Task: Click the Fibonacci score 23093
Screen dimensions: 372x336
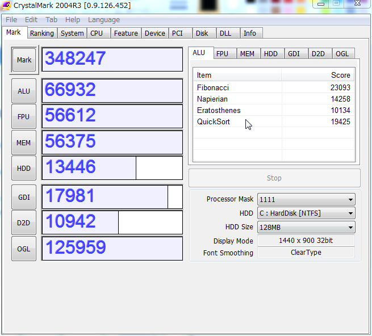Action: [340, 87]
